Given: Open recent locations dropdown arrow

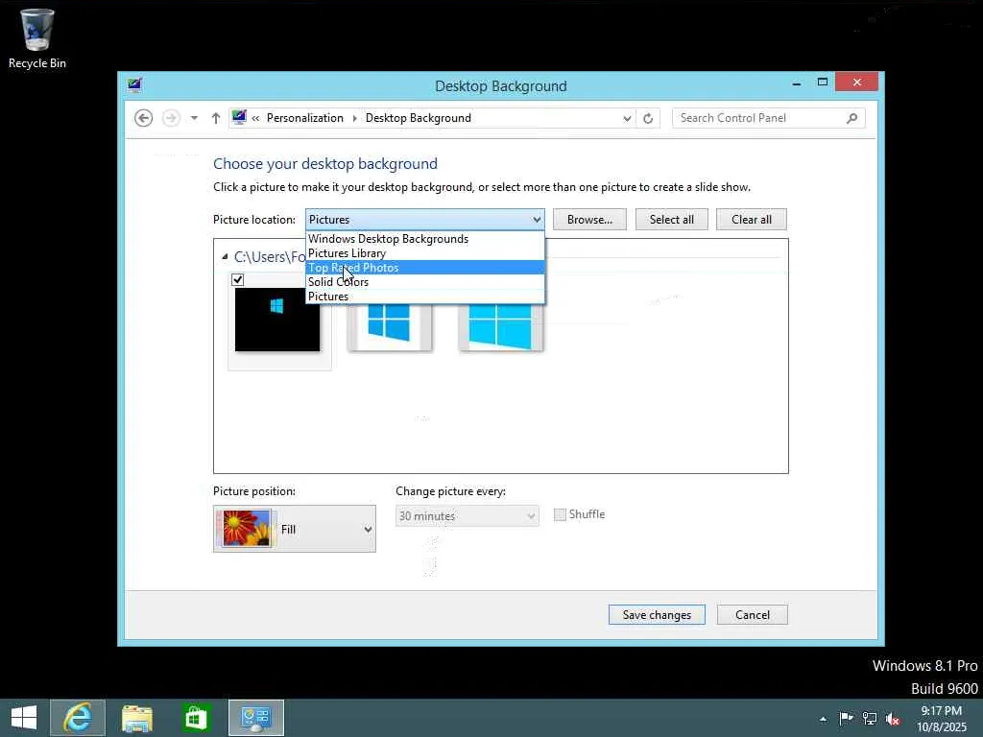Looking at the screenshot, I should (x=194, y=118).
